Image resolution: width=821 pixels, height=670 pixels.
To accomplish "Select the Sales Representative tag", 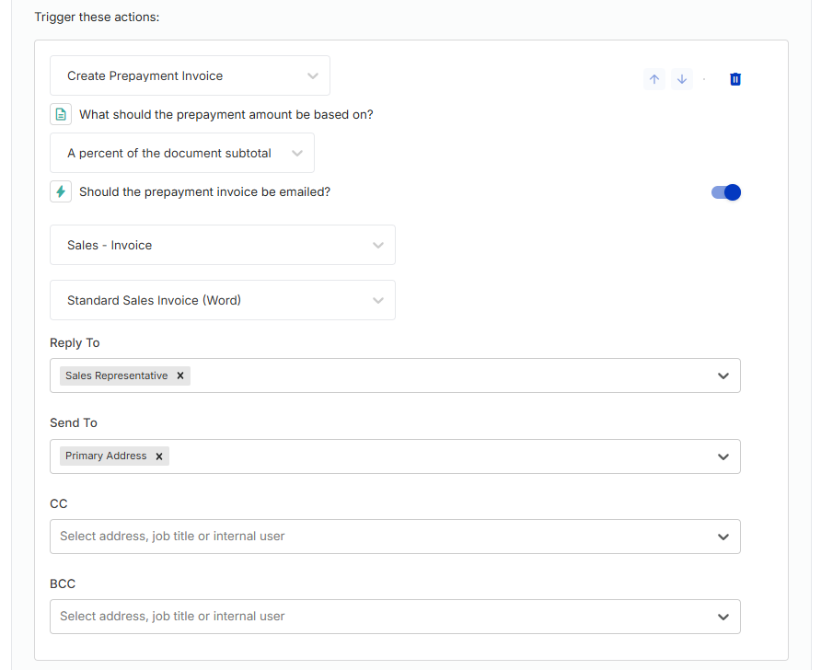I will pyautogui.click(x=116, y=375).
